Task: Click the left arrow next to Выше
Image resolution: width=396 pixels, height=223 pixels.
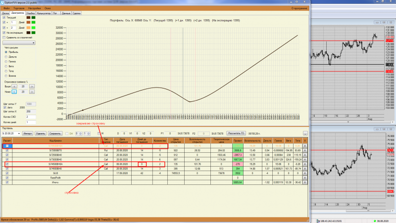Action: pos(14,87)
